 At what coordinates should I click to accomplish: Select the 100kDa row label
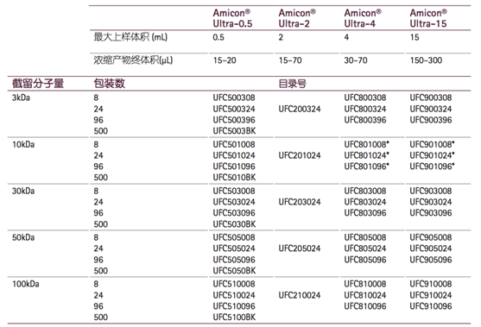click(x=25, y=284)
